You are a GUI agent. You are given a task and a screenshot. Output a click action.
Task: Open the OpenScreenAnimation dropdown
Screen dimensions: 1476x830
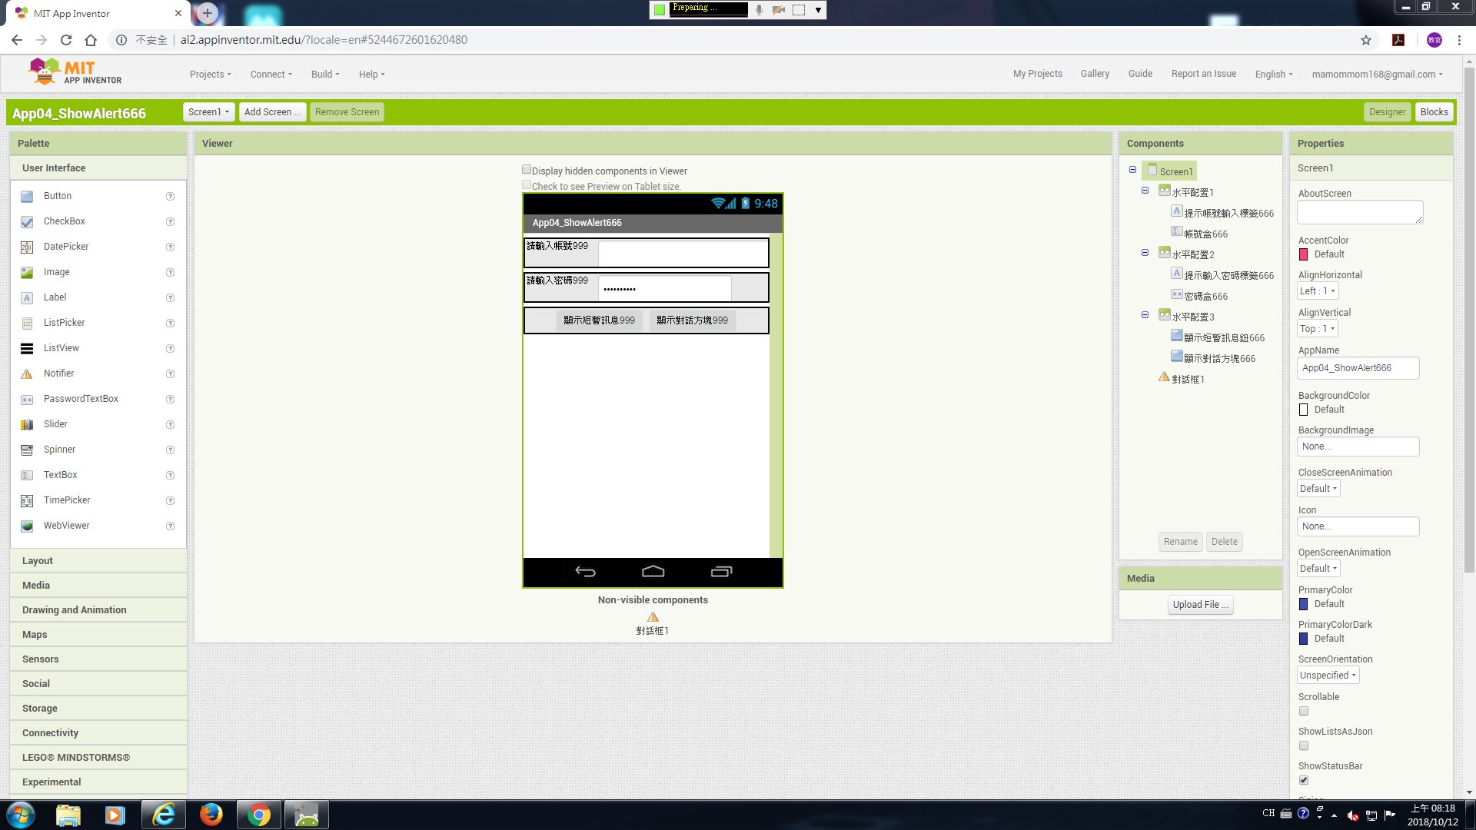click(1318, 569)
